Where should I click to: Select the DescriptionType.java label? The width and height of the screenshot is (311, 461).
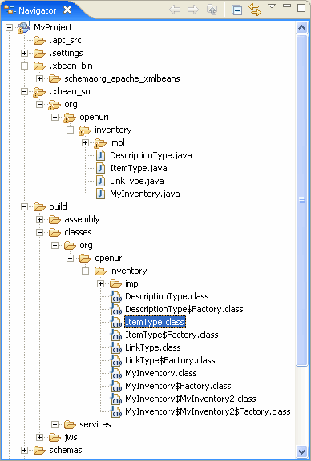pos(151,155)
